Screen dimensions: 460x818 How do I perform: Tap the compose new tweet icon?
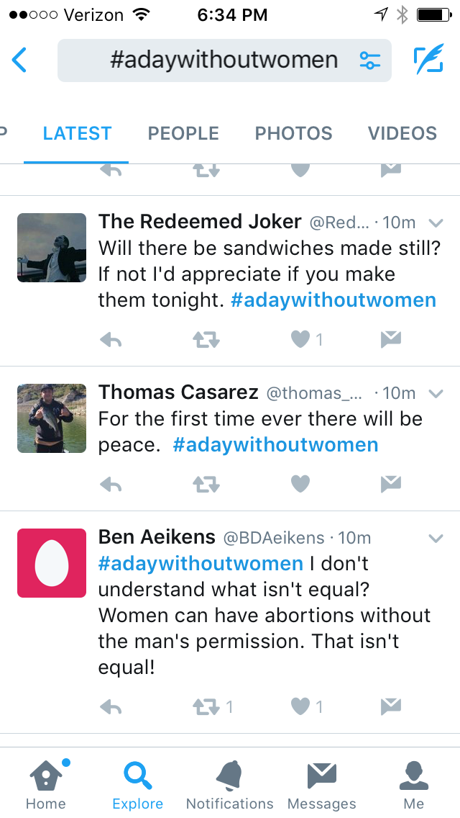(x=428, y=60)
